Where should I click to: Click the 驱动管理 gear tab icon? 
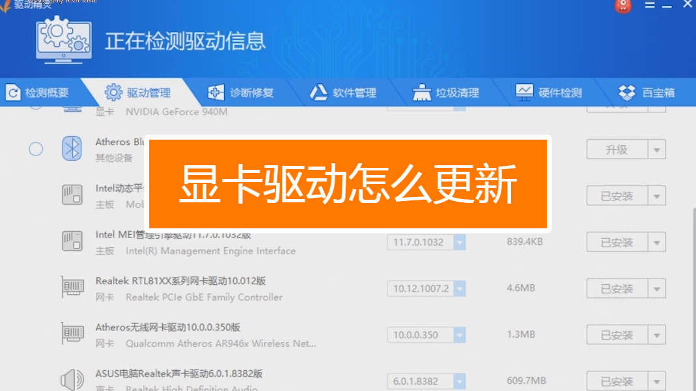click(113, 92)
